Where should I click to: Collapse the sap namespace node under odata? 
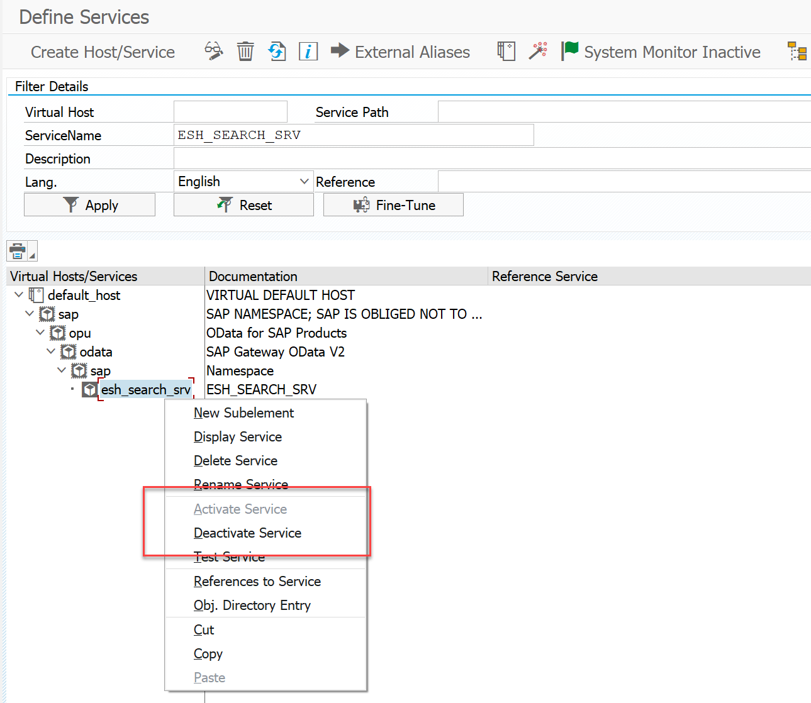pos(62,370)
